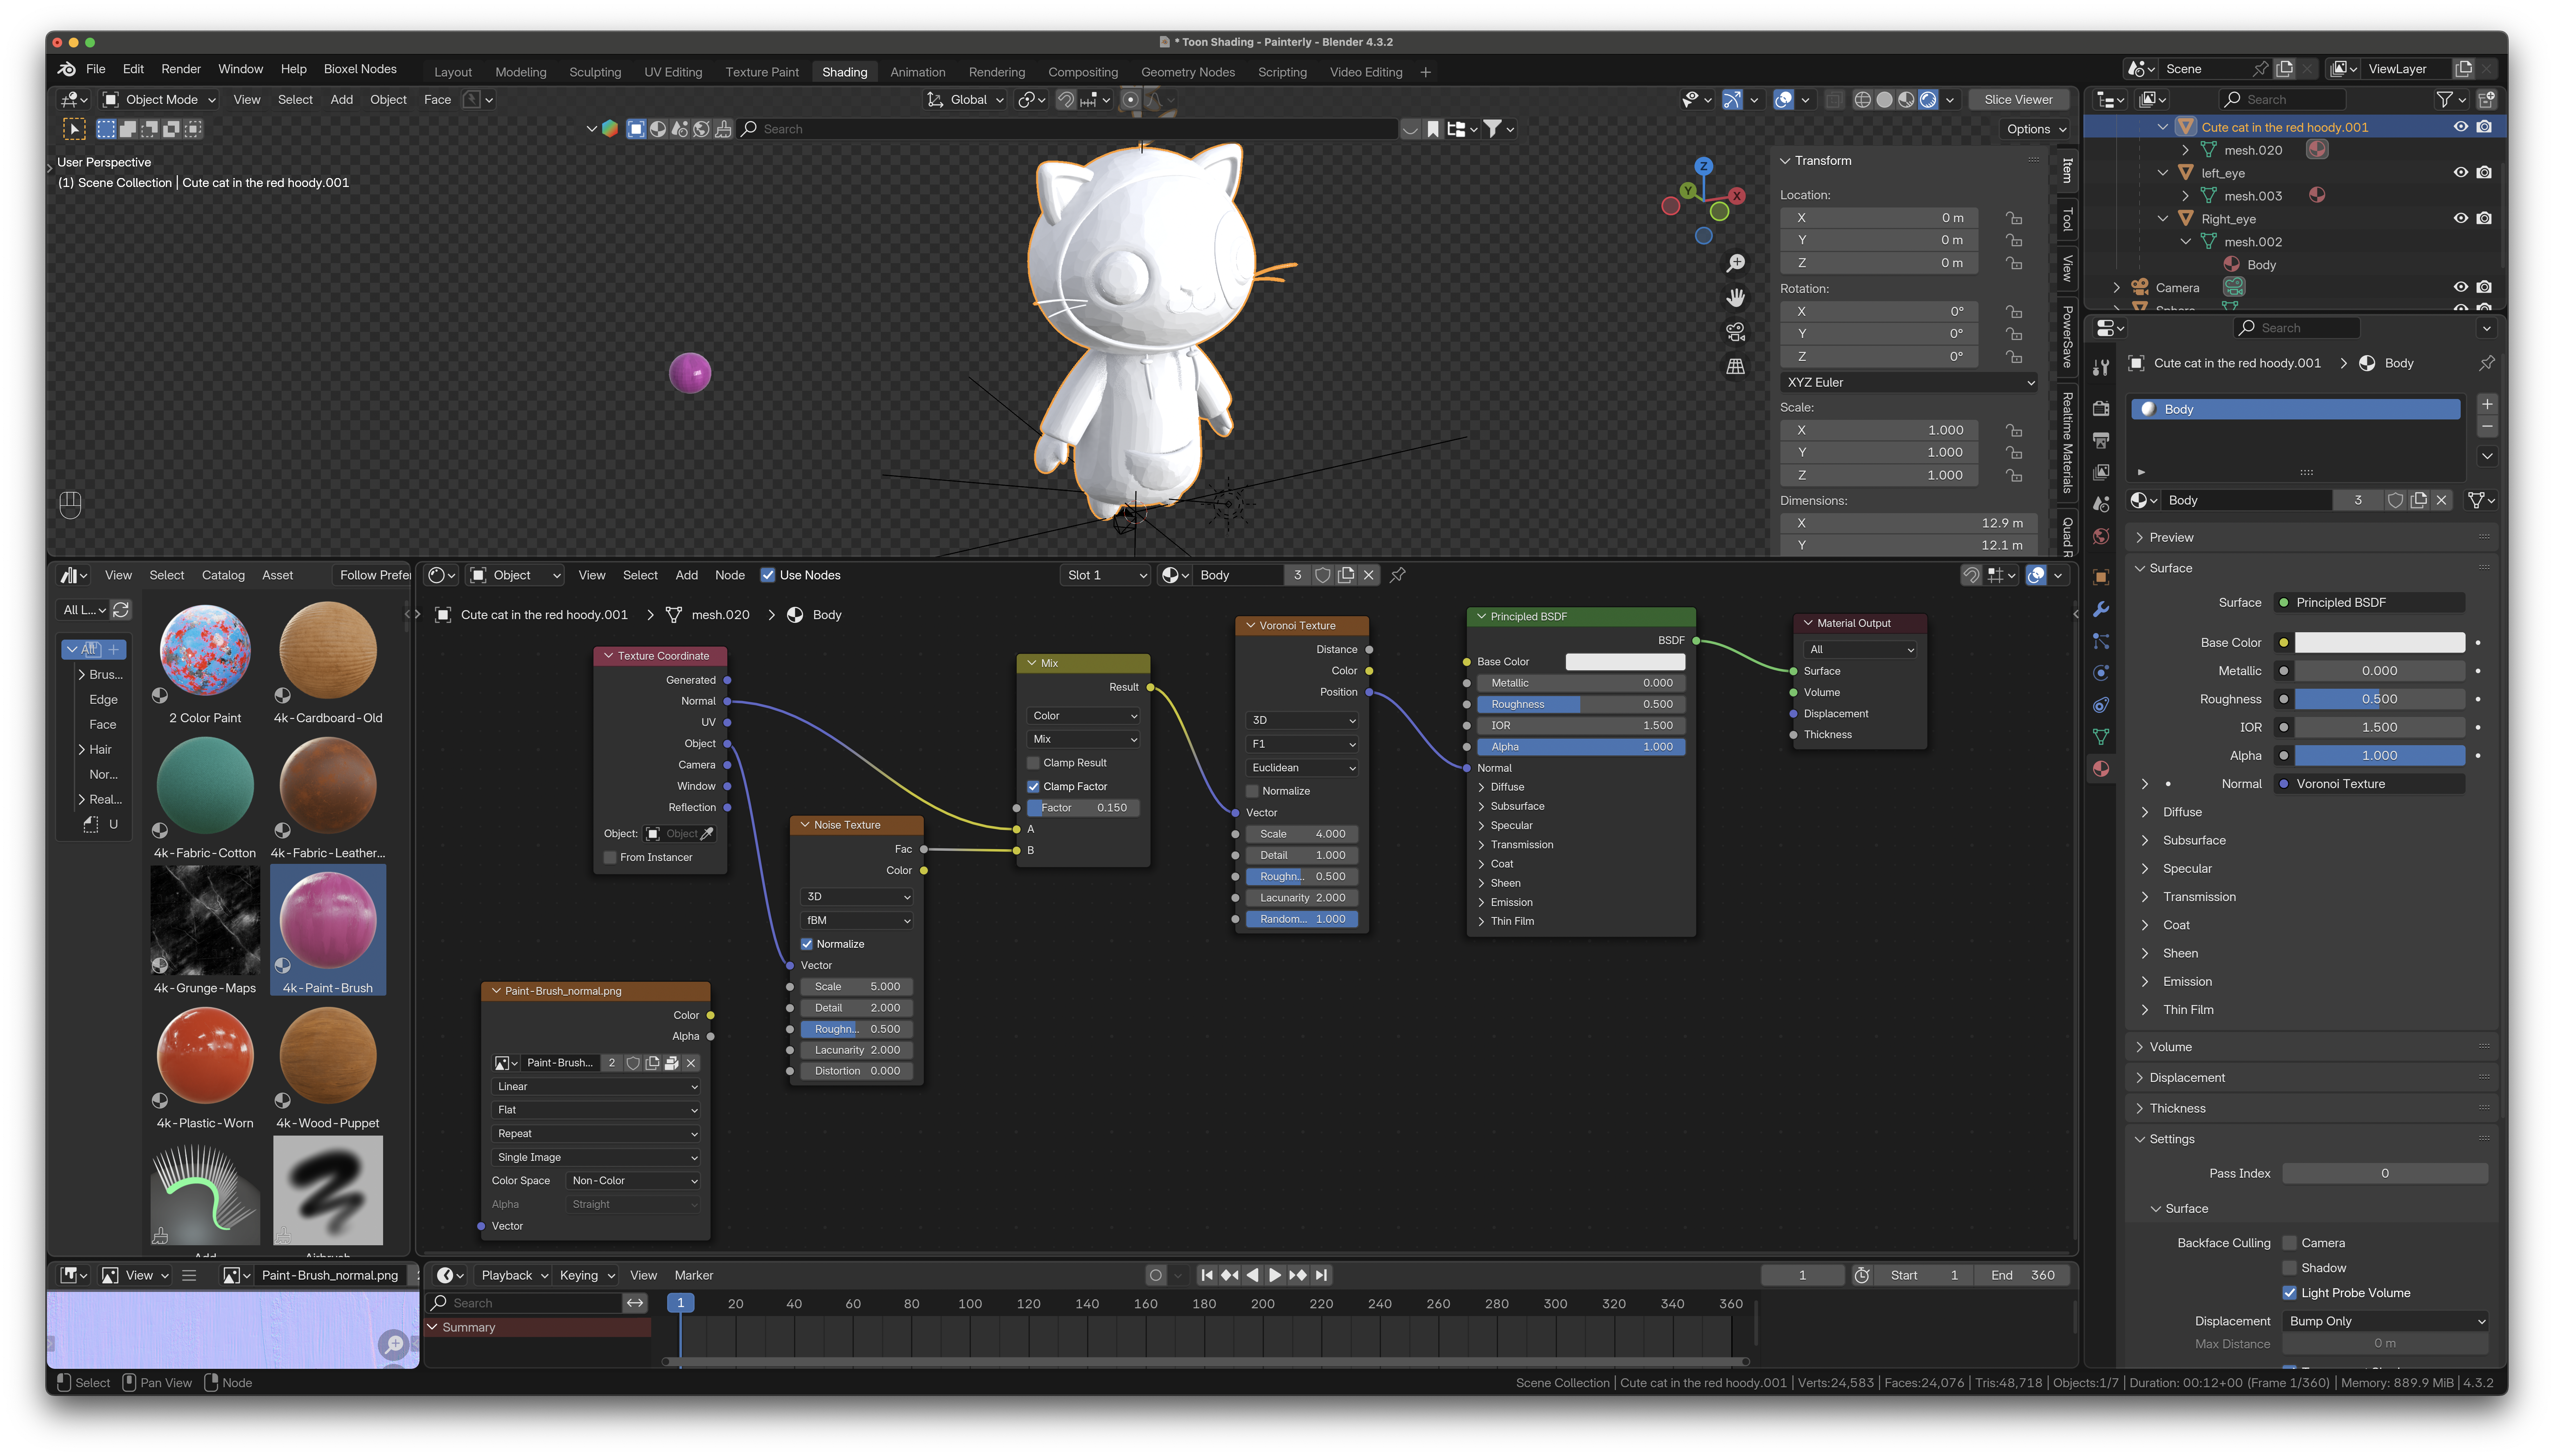Enable Clamp Result in Mix node
This screenshot has height=1456, width=2554.
pos(1033,763)
